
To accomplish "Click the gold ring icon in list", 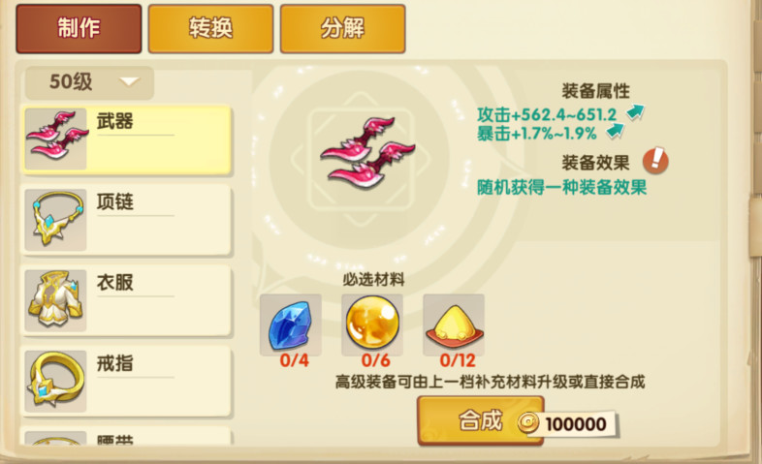I will click(55, 381).
